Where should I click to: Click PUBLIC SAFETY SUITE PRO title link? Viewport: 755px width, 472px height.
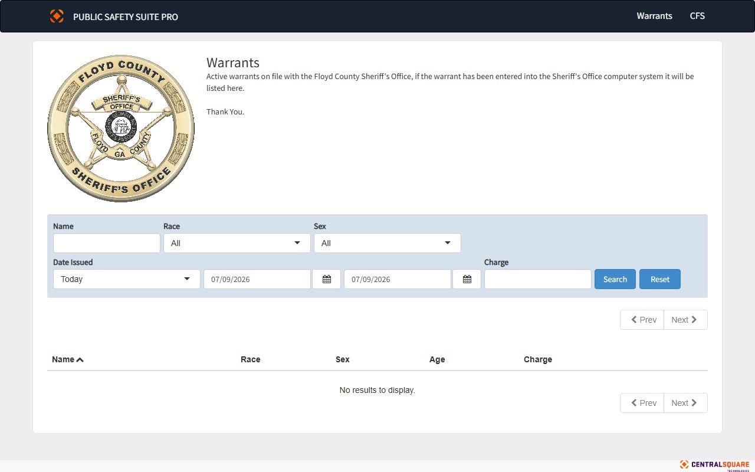pyautogui.click(x=126, y=17)
